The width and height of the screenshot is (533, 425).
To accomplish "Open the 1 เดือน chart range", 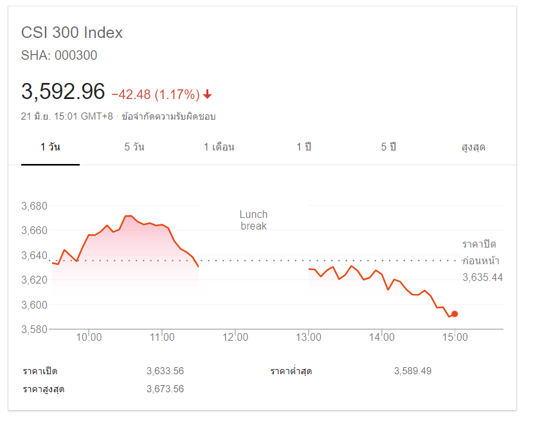I will point(219,147).
